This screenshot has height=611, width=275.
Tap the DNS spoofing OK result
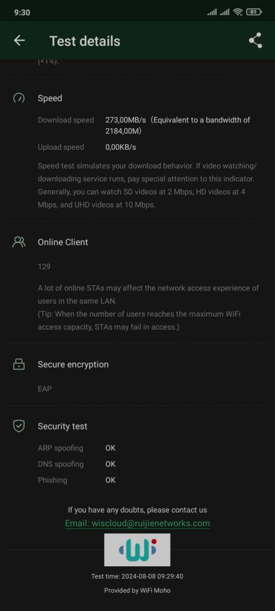[x=110, y=464]
